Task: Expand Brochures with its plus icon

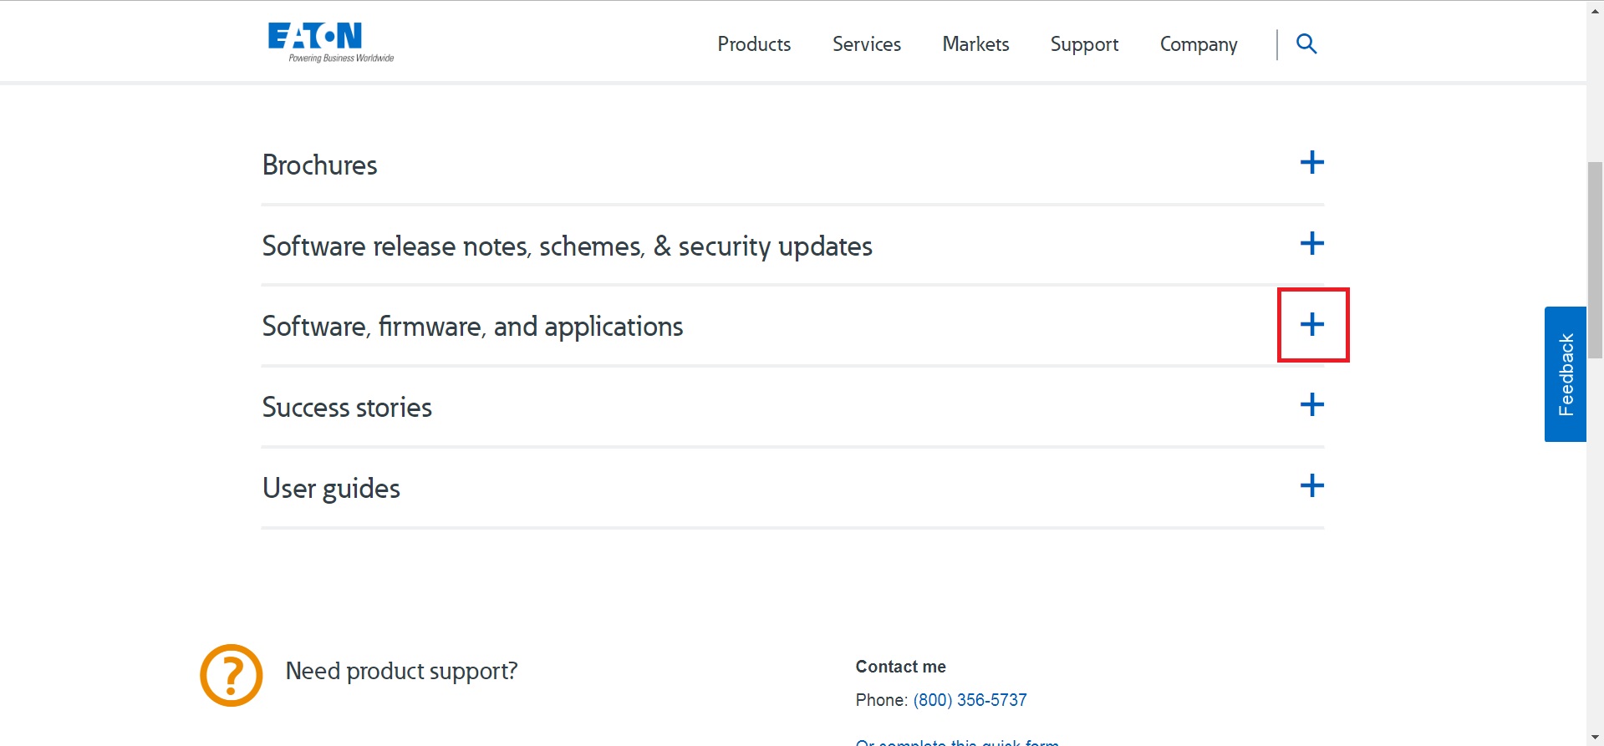Action: pyautogui.click(x=1311, y=163)
